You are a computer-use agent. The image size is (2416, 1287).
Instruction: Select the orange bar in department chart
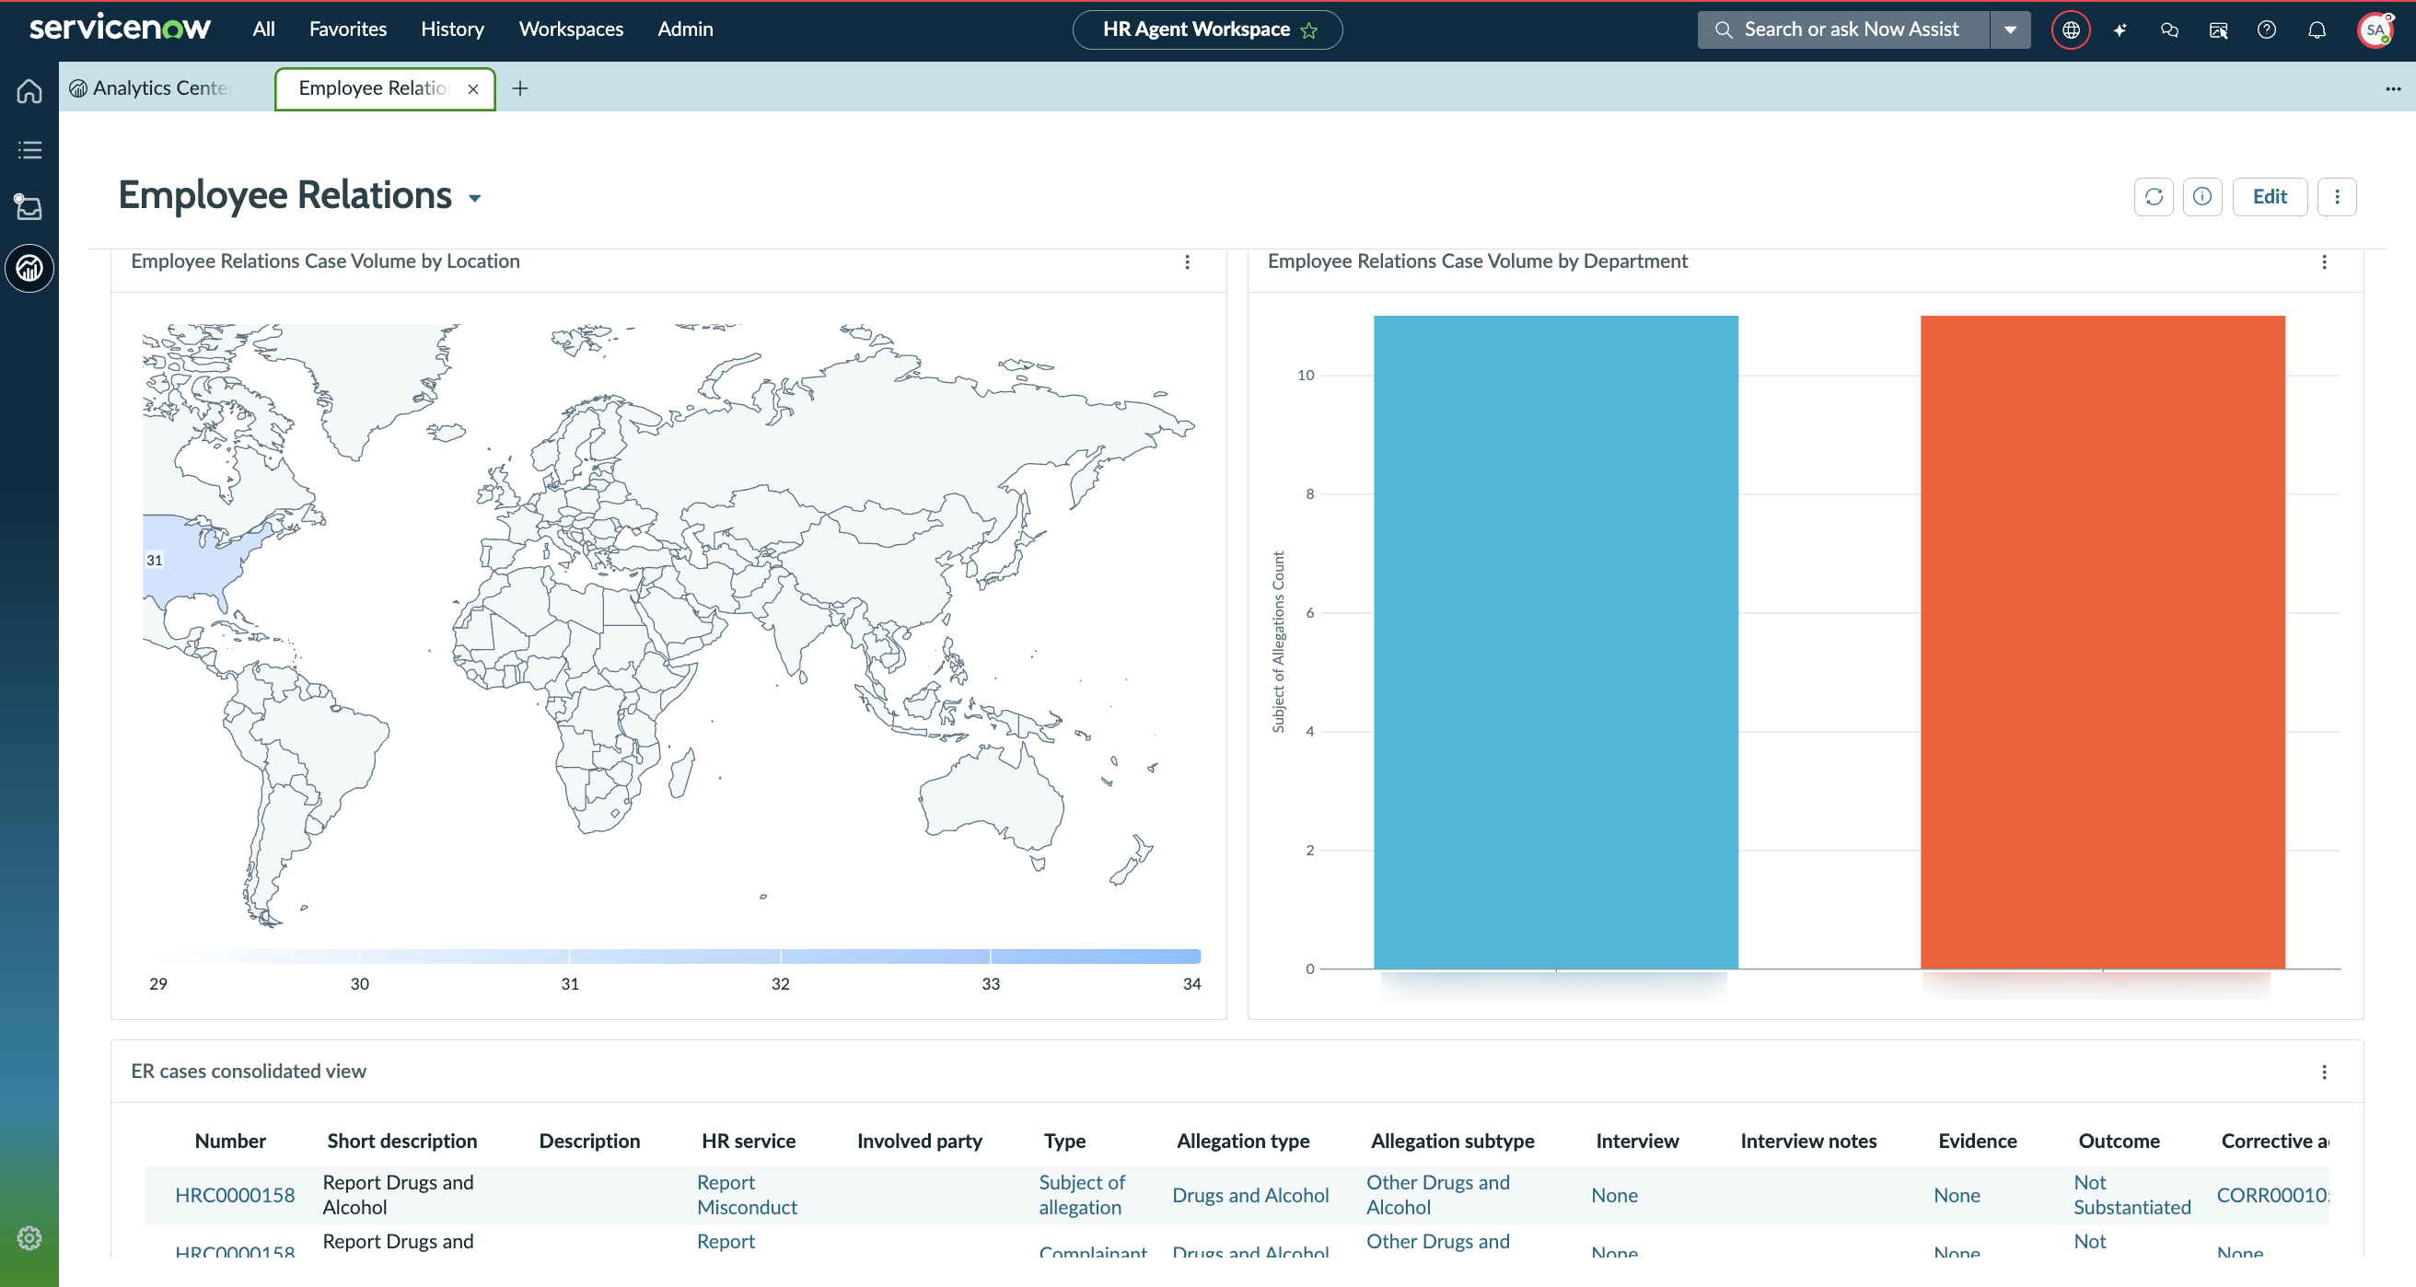pyautogui.click(x=2102, y=642)
